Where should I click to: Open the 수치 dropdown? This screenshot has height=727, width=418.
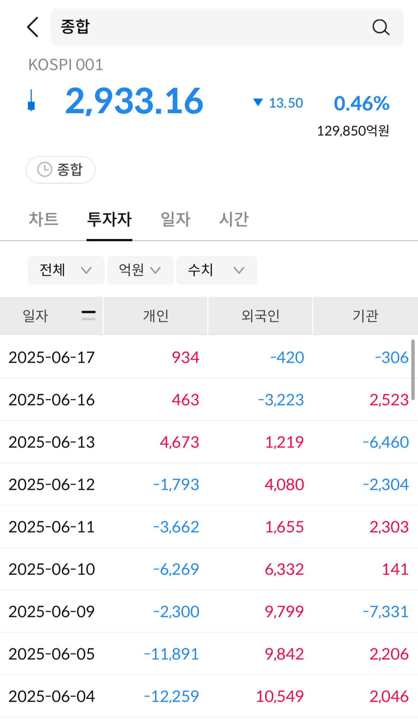[x=216, y=270]
